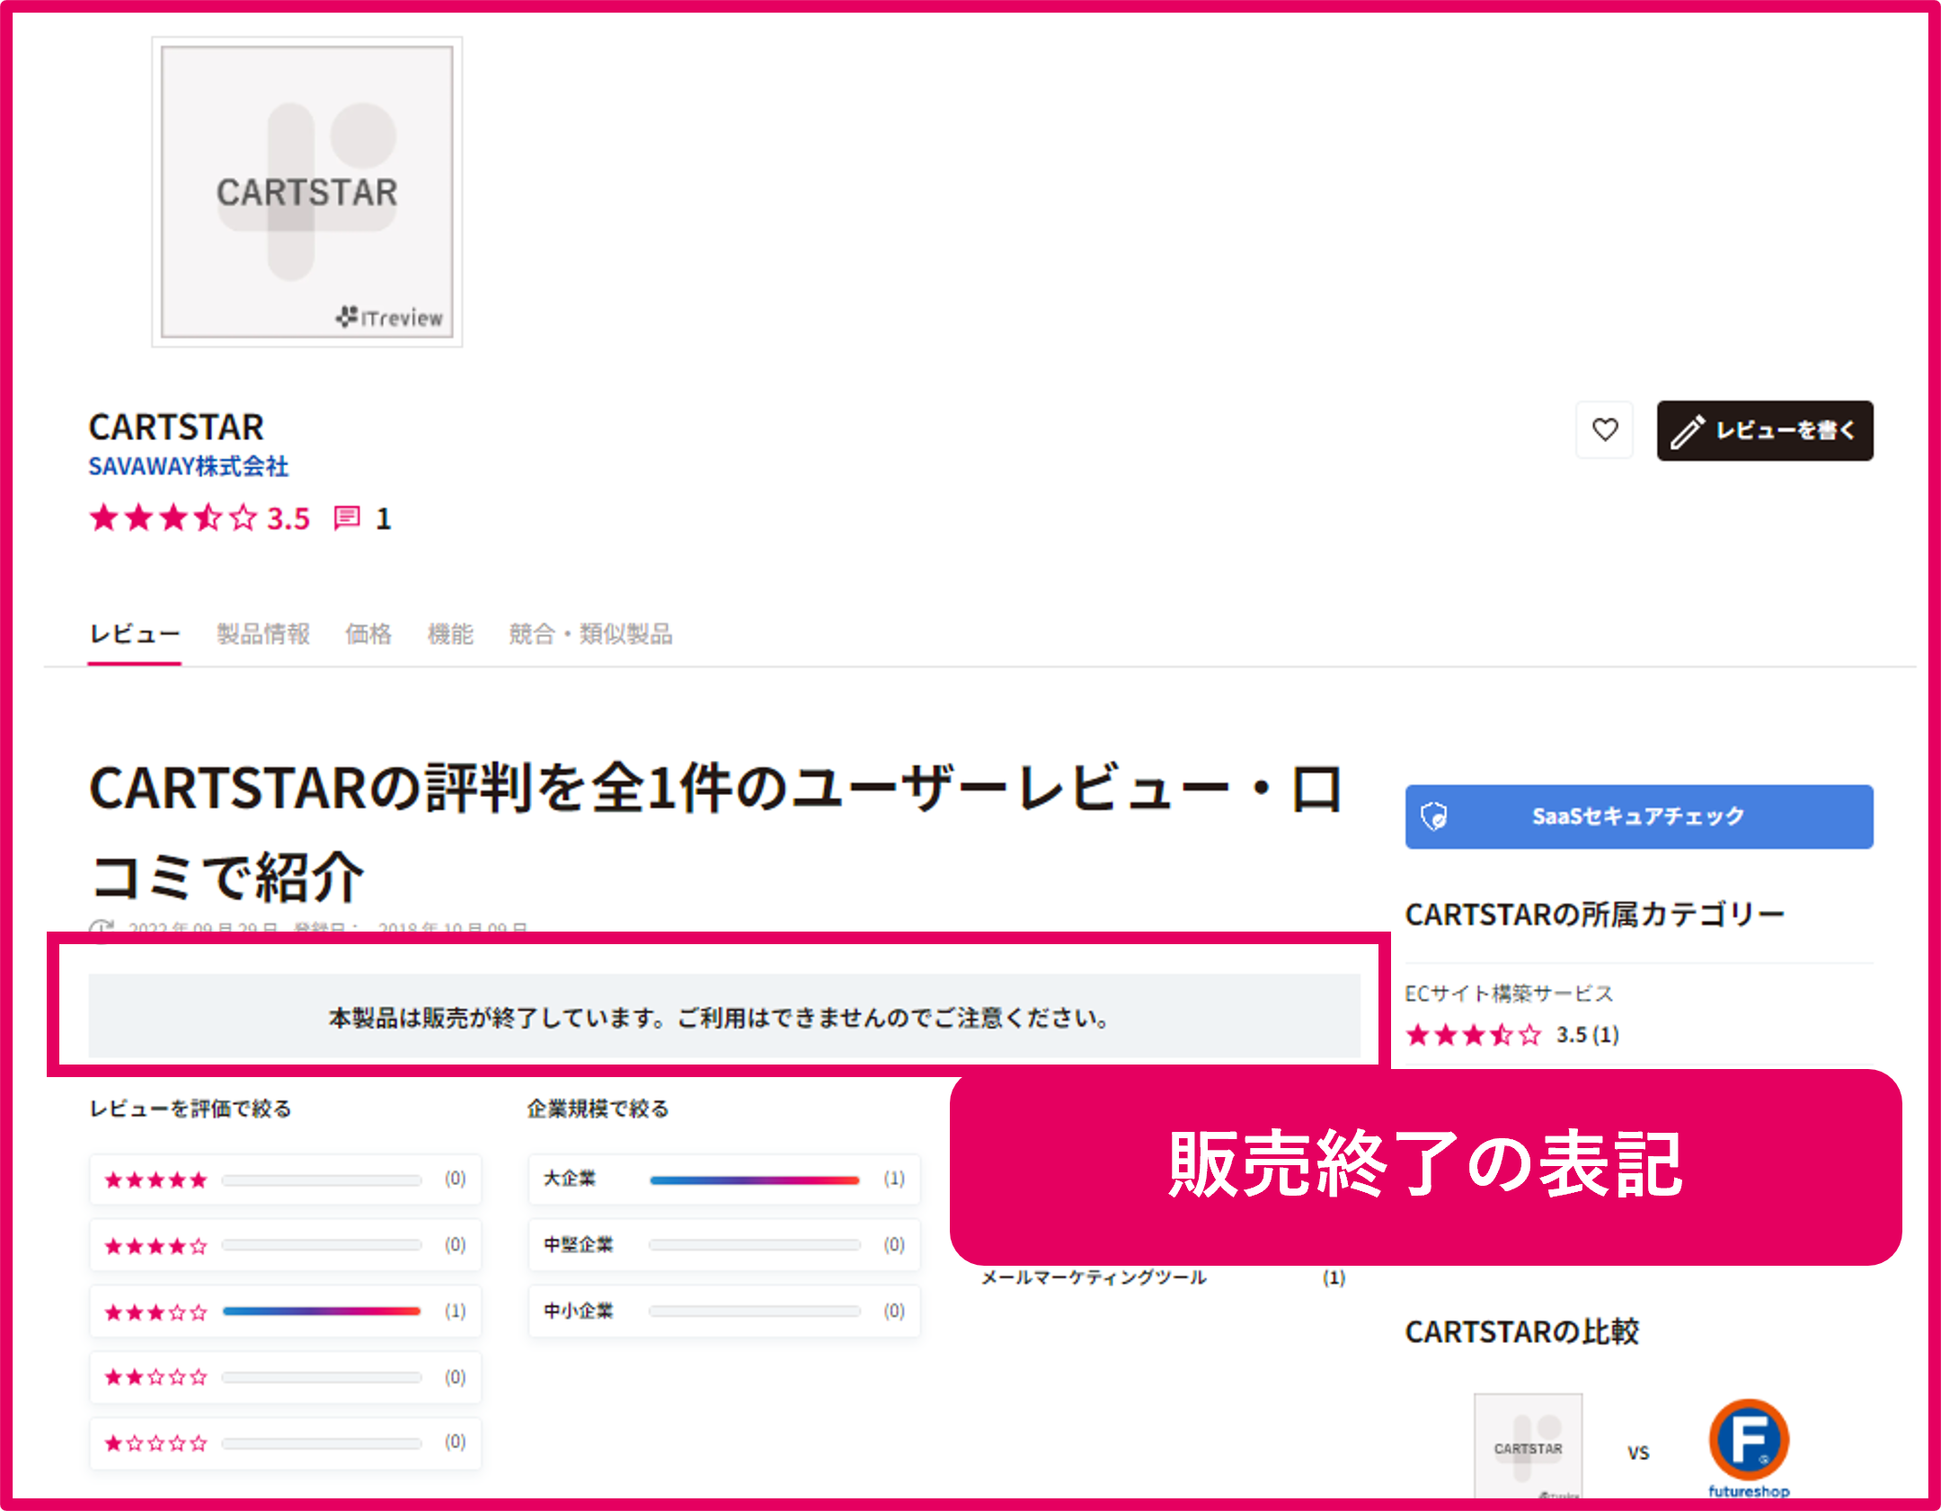
Task: Click the speech bubble review count icon
Action: coord(348,518)
